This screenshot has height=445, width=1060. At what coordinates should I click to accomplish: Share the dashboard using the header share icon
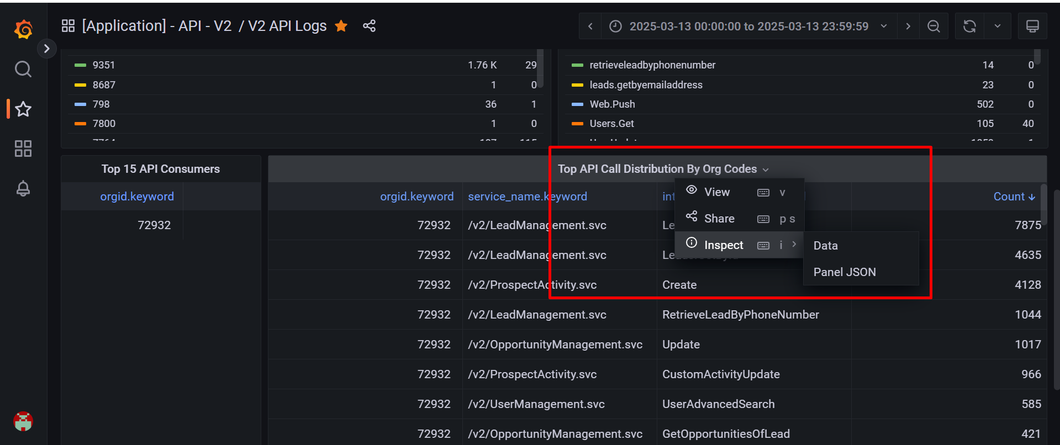(x=369, y=26)
